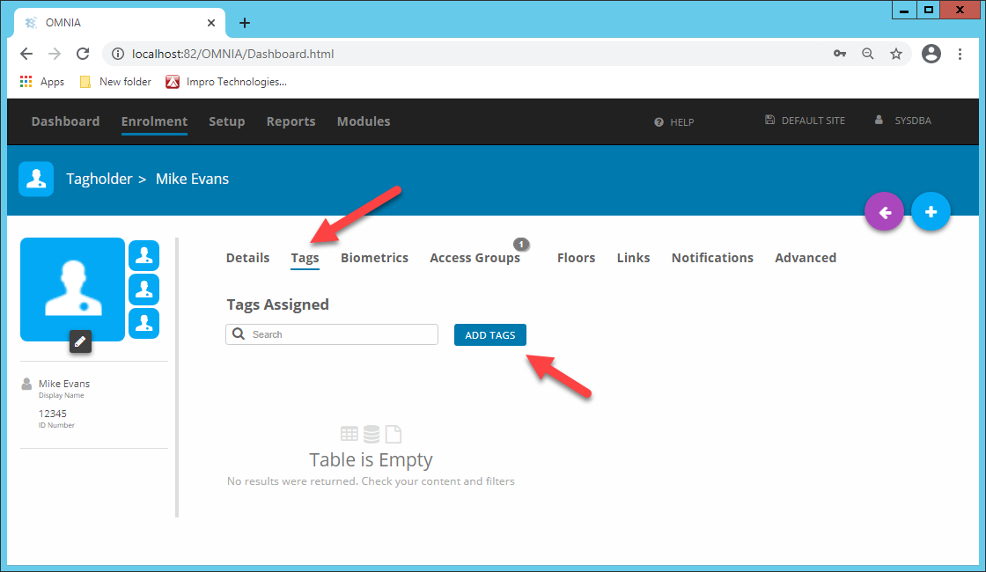Viewport: 986px width, 572px height.
Task: Open the Chrome profile avatar
Action: pyautogui.click(x=931, y=54)
